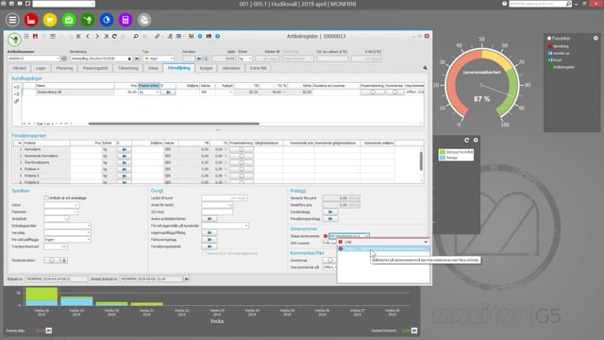Open Kundprislogg with its arrow button

(330, 212)
